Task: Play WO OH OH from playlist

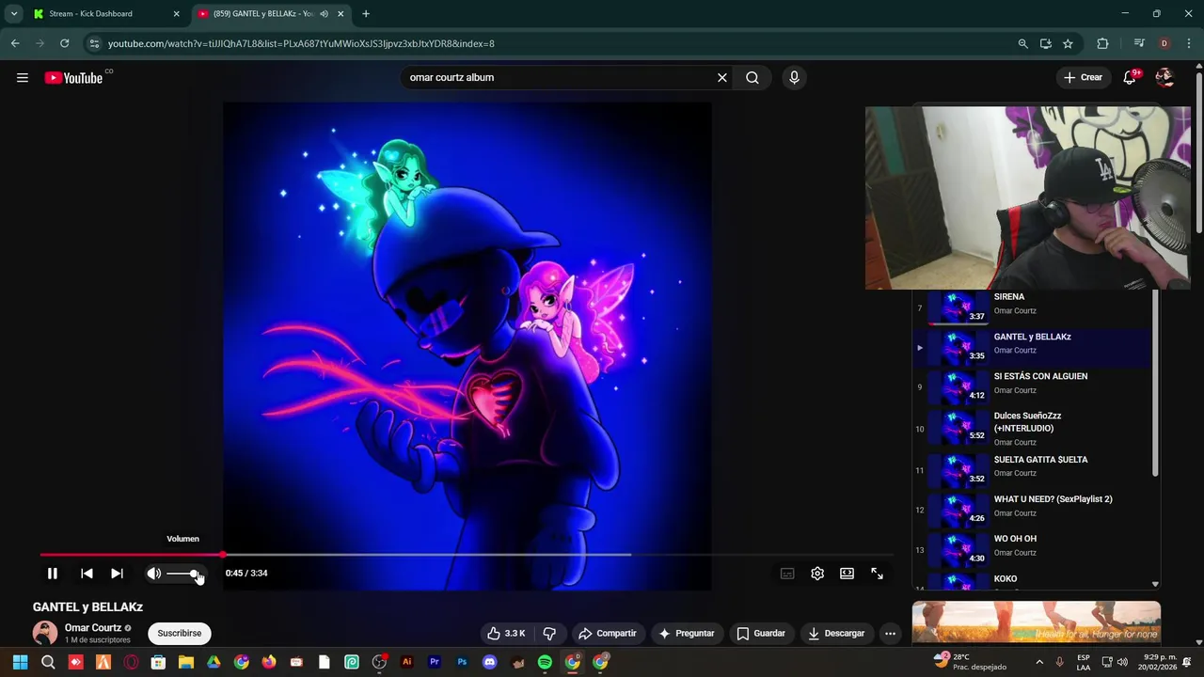Action: 1033,549
